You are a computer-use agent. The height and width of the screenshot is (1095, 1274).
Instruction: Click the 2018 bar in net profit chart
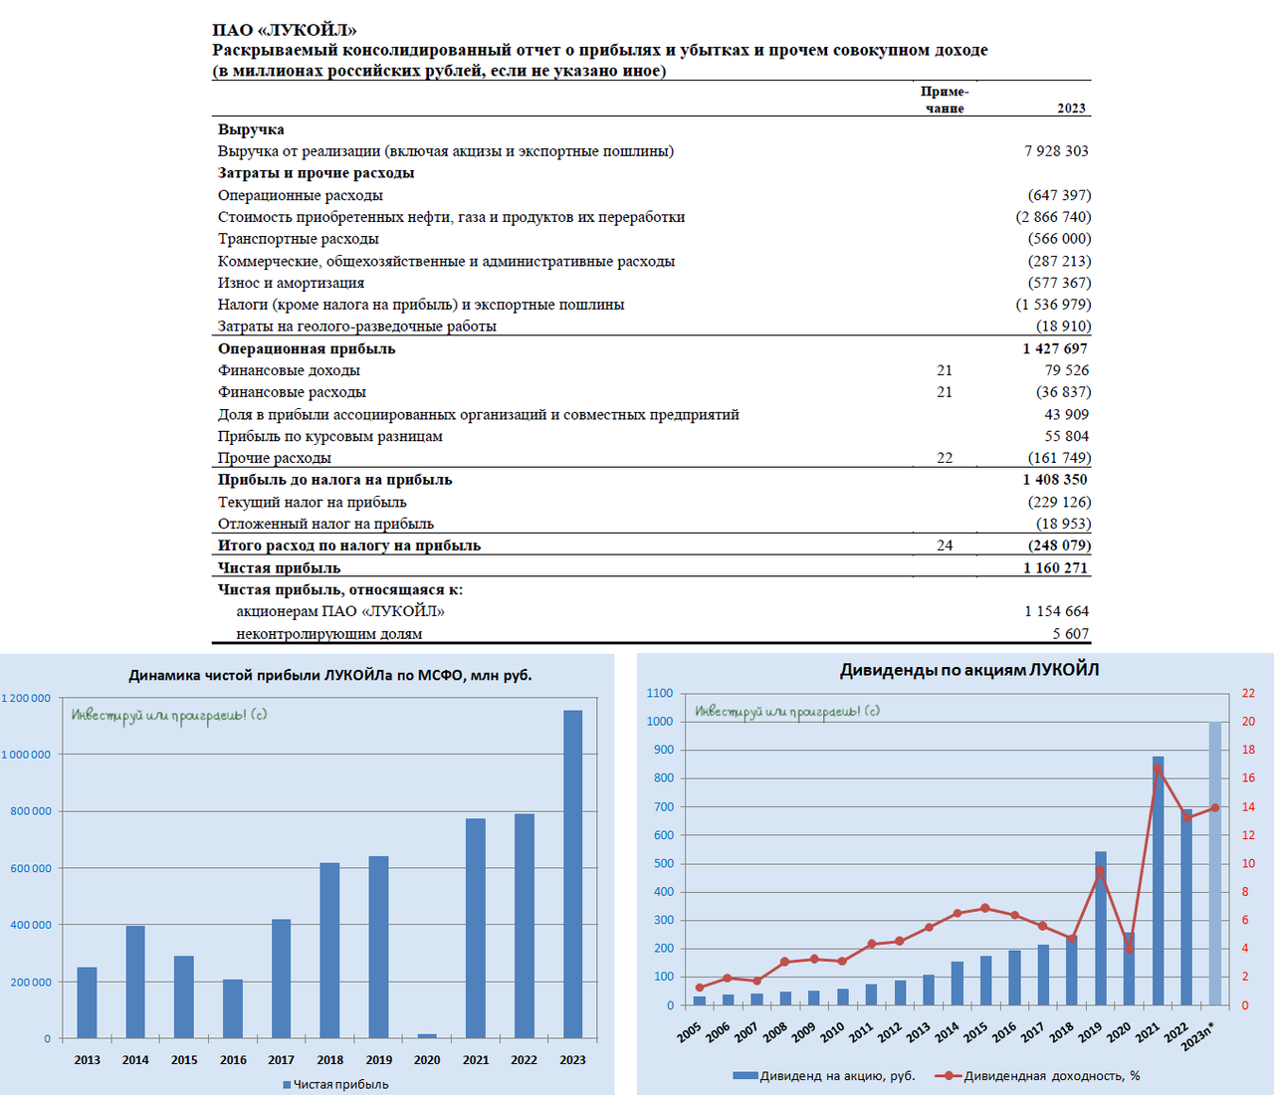point(329,951)
